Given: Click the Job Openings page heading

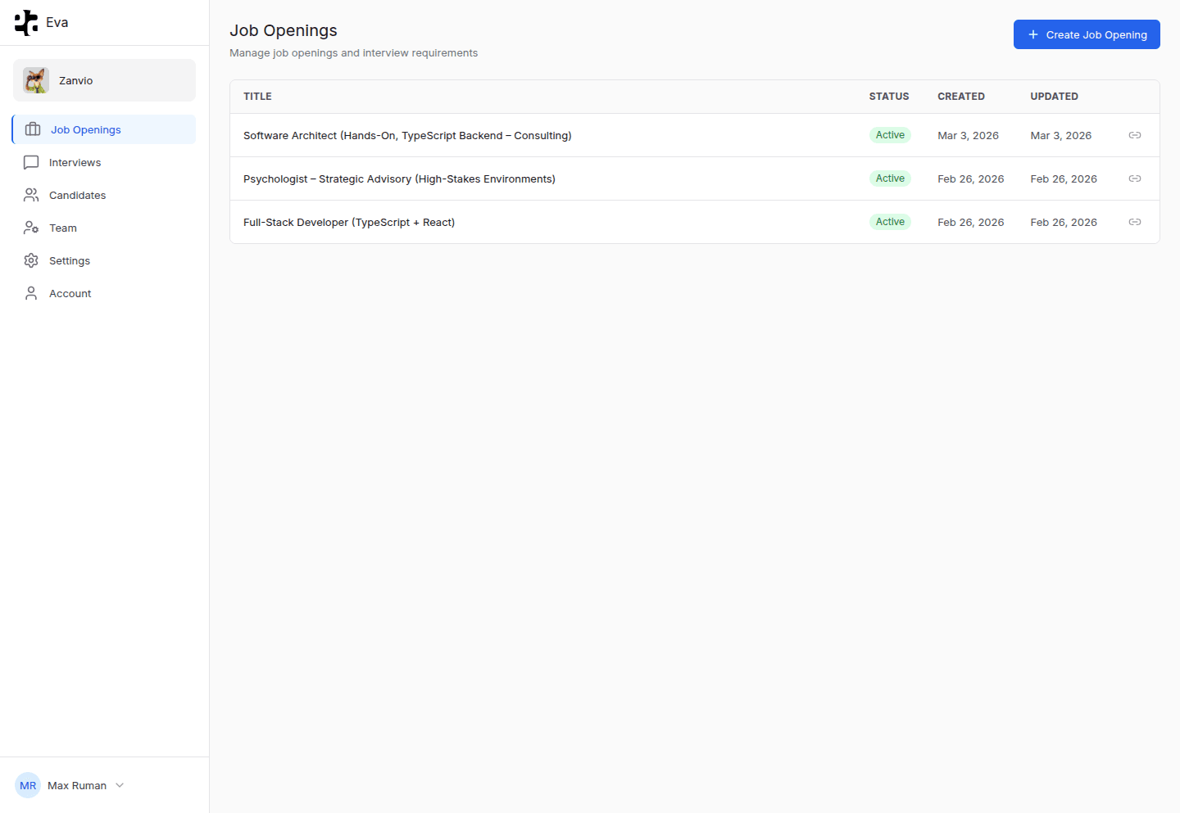Looking at the screenshot, I should click(284, 30).
